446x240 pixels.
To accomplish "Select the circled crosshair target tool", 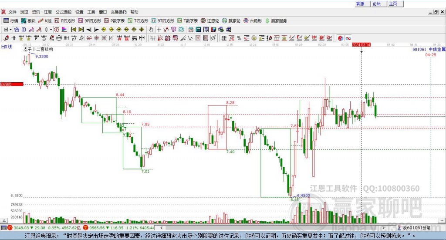I will click(89, 38).
